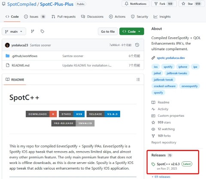Fork the repository using Fork button
The image size is (206, 179).
point(164,4)
